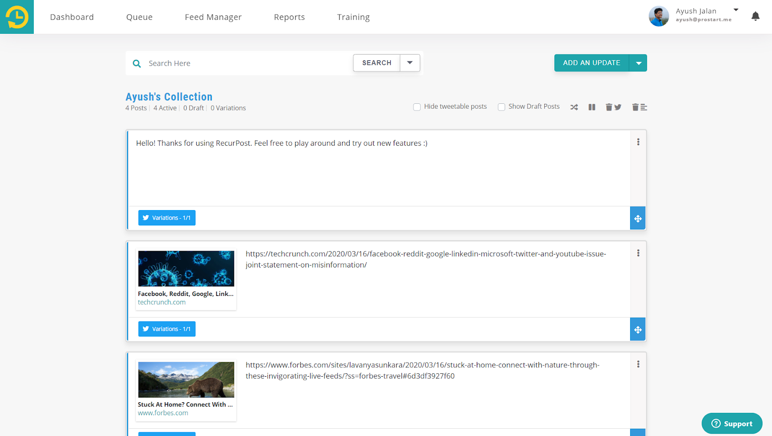772x436 pixels.
Task: Click the magnifier icon in the search bar
Action: click(x=137, y=63)
